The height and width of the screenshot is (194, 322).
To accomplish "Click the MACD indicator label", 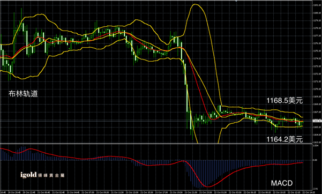I will pyautogui.click(x=282, y=183).
